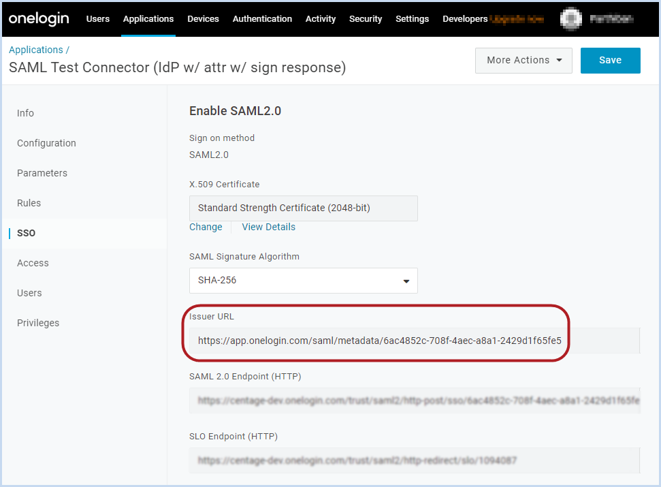661x487 pixels.
Task: Switch to the Access tab
Action: [x=33, y=263]
